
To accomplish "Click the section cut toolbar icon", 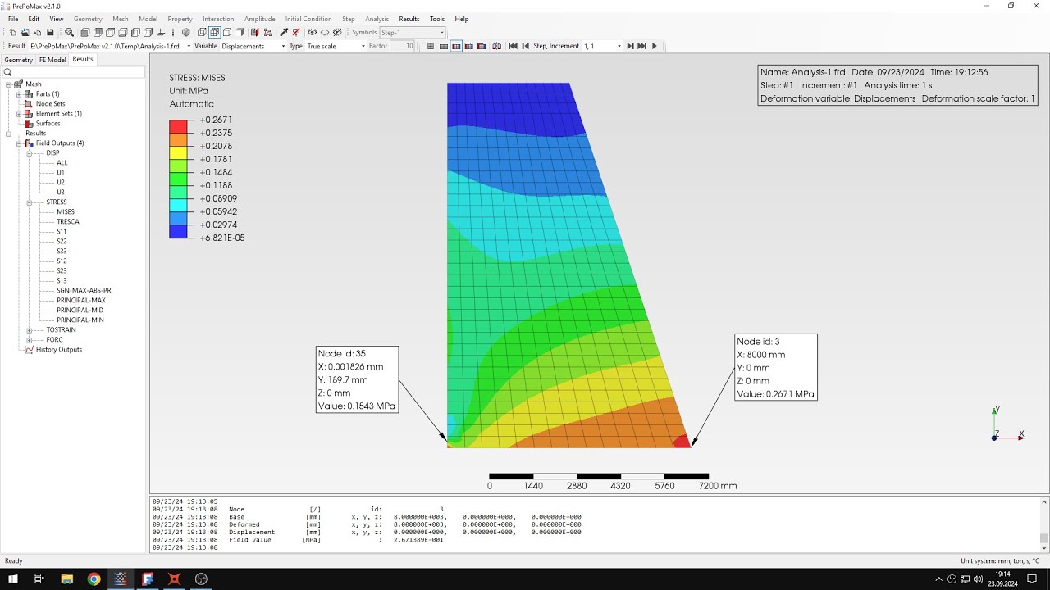I will pos(254,32).
